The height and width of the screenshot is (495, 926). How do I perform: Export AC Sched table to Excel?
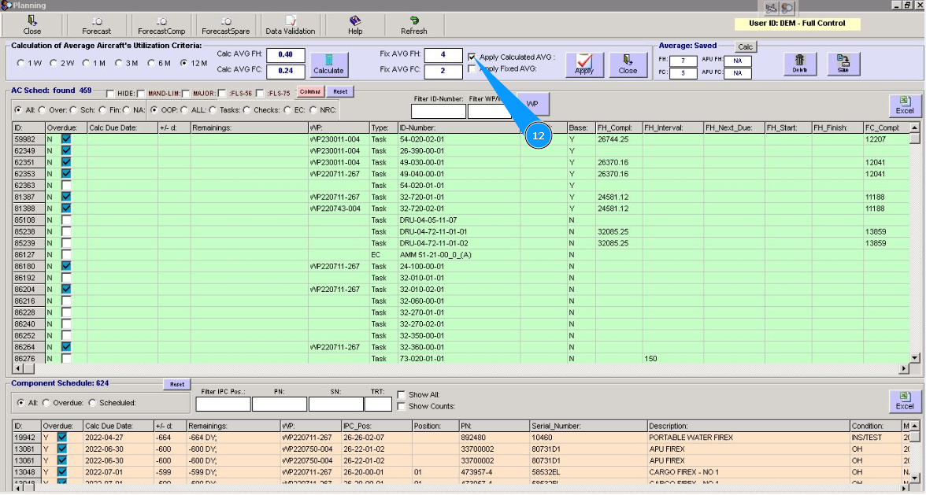(x=905, y=105)
